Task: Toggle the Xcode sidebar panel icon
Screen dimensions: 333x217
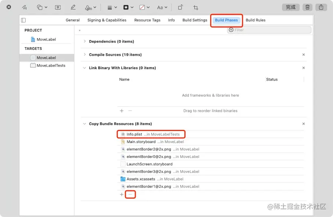Action: (x=23, y=20)
